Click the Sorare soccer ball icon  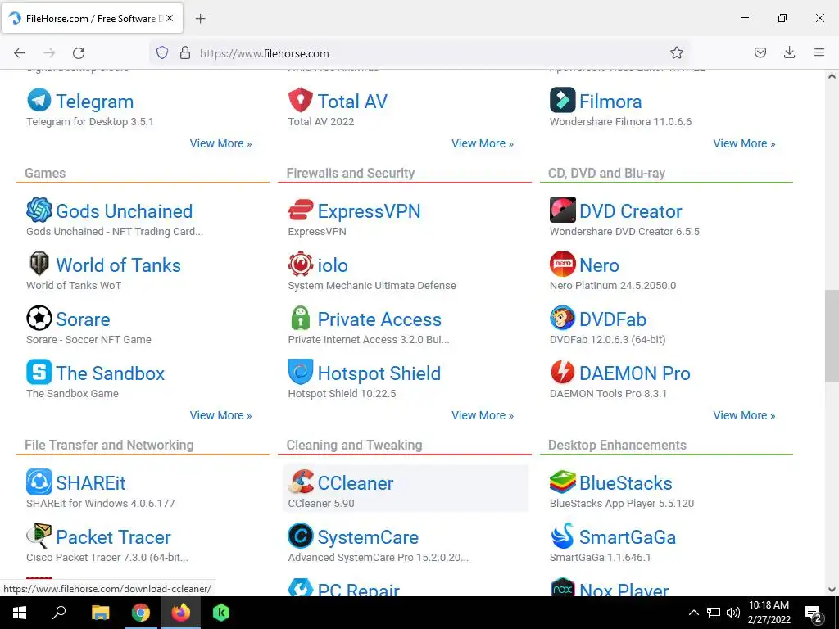pos(39,318)
